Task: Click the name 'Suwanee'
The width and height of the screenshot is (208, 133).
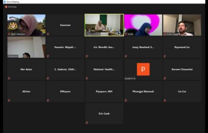Action: 65,25
